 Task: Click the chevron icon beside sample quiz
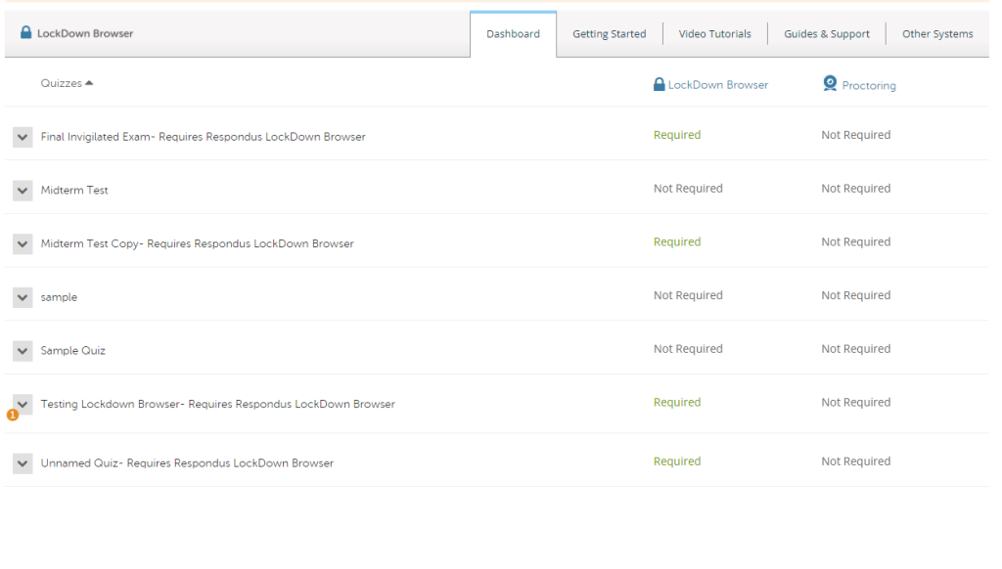22,297
